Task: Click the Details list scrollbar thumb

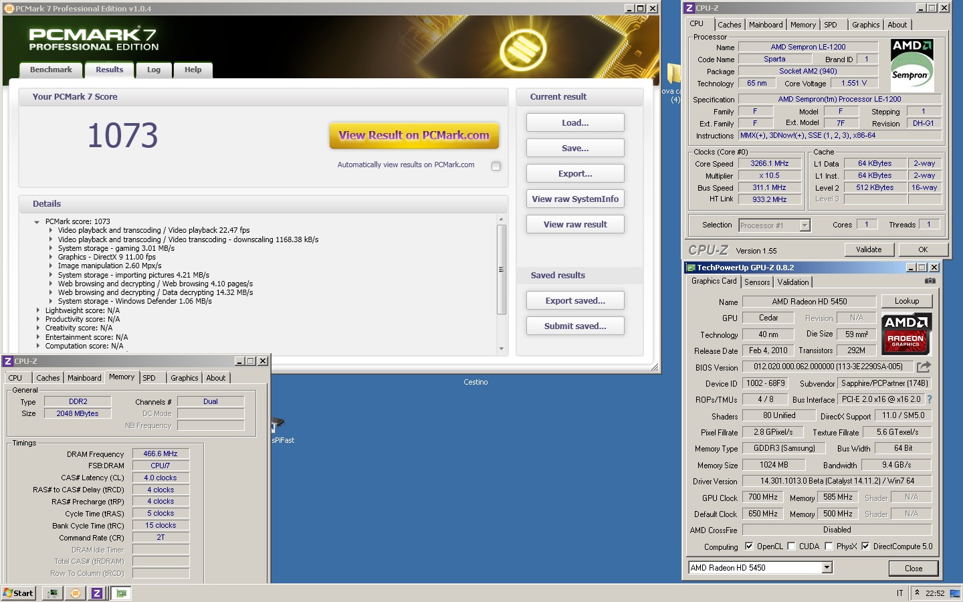Action: (x=502, y=269)
